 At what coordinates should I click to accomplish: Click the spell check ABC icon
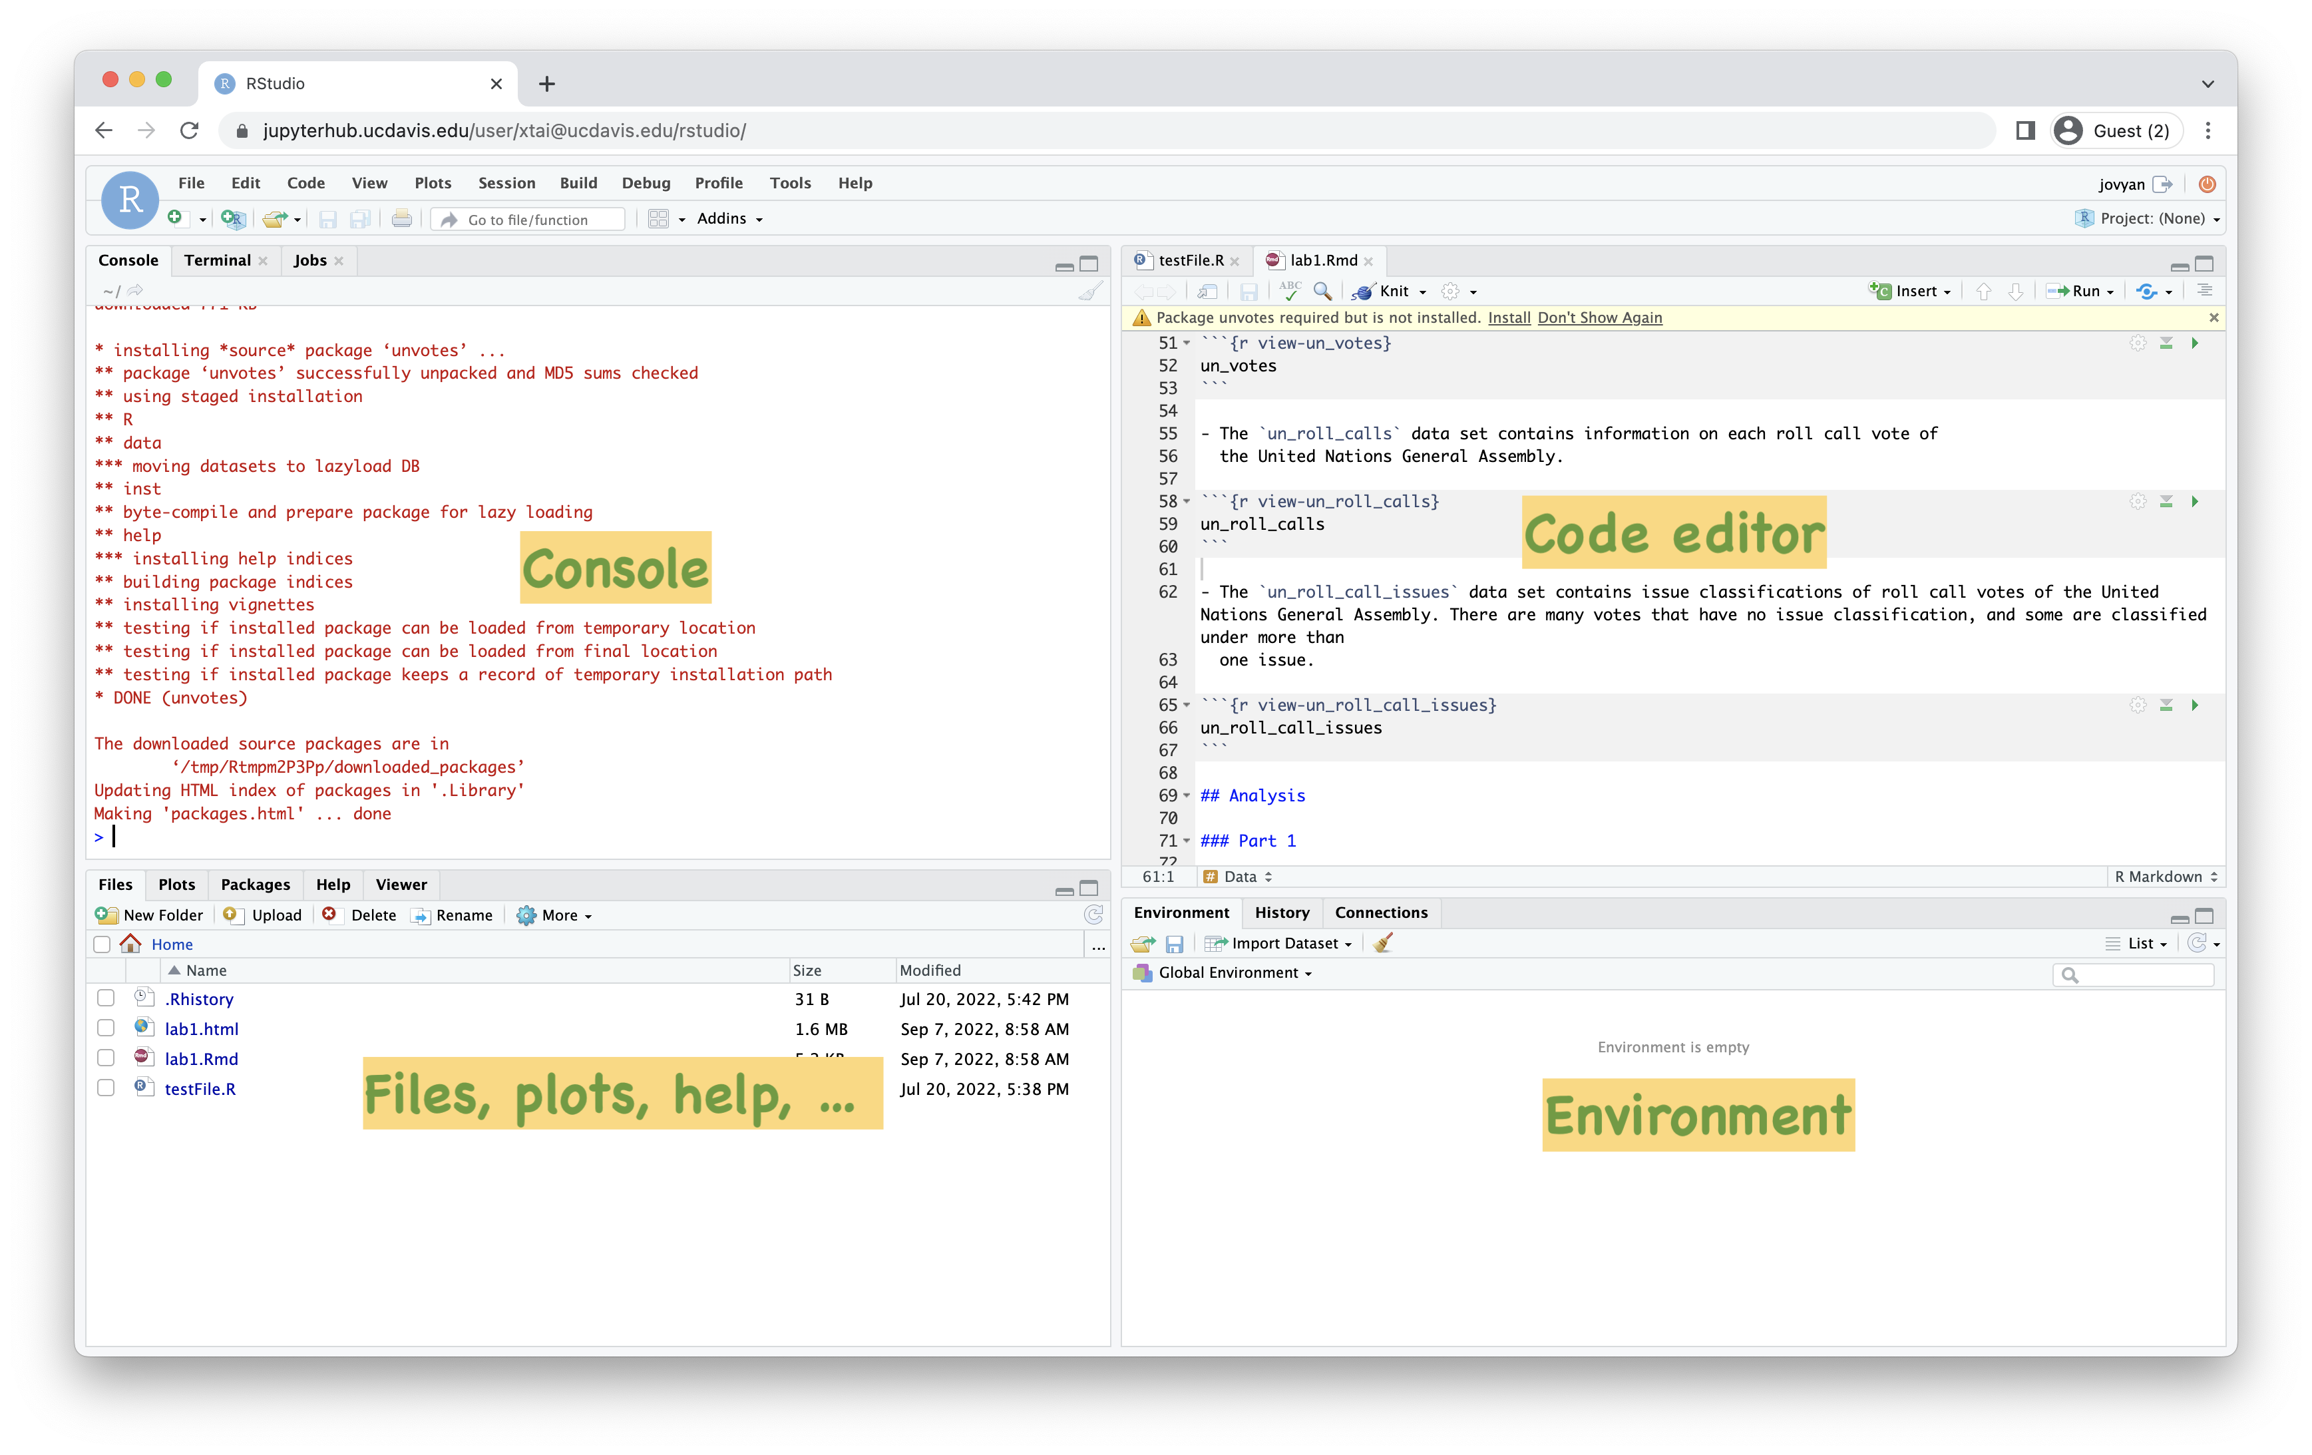pos(1290,291)
